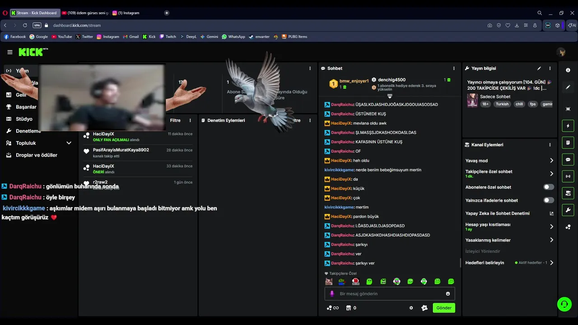Image resolution: width=578 pixels, height=325 pixels.
Task: Click the KICK logo
Action: pyautogui.click(x=33, y=52)
